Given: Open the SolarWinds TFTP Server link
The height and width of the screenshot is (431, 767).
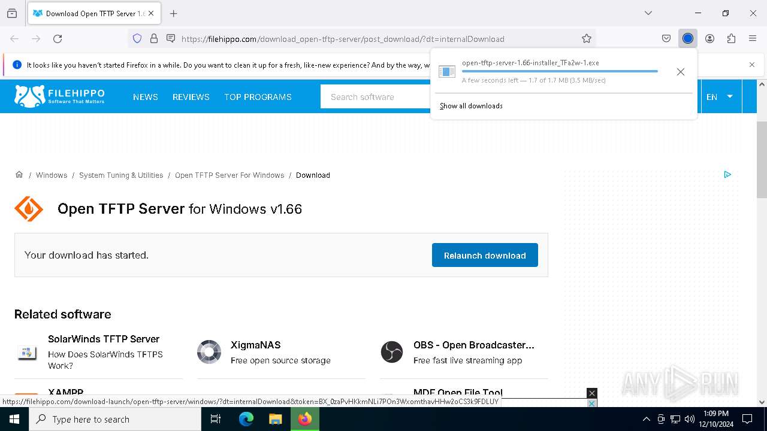Looking at the screenshot, I should tap(104, 339).
